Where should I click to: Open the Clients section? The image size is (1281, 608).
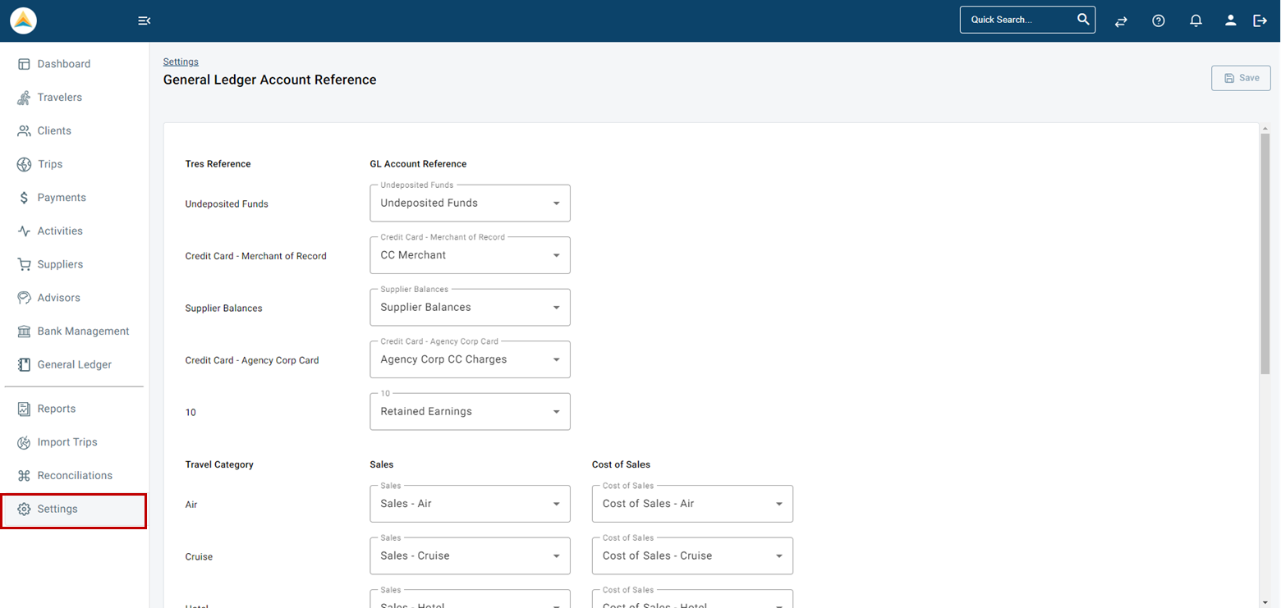click(x=54, y=130)
